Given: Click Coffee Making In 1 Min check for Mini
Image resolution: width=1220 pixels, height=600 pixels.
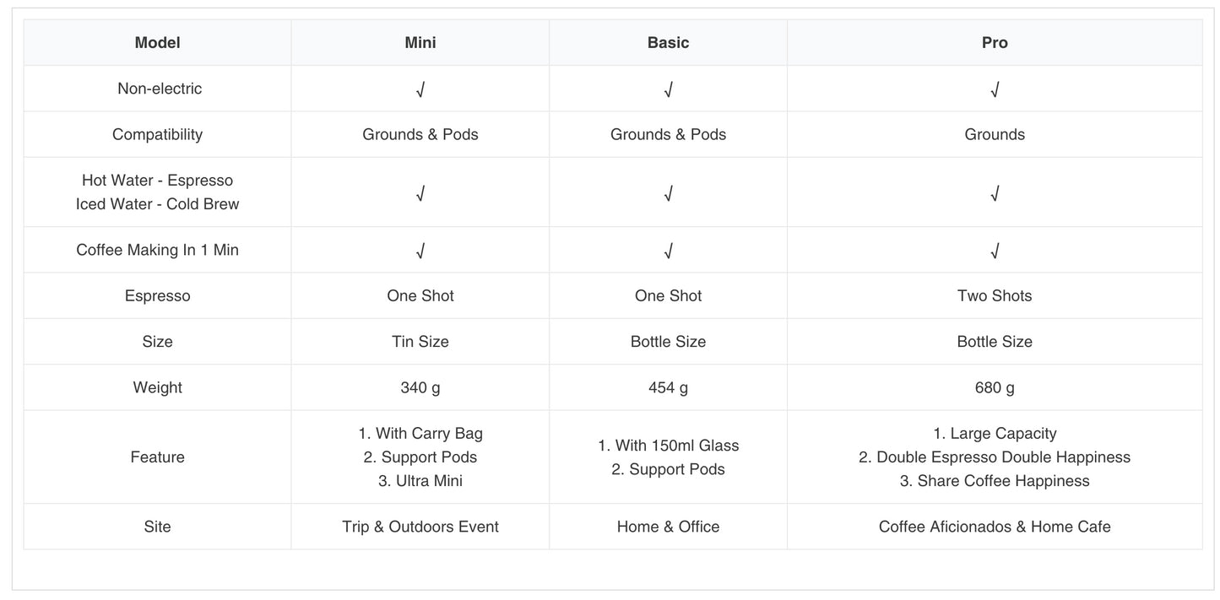Looking at the screenshot, I should (x=420, y=251).
